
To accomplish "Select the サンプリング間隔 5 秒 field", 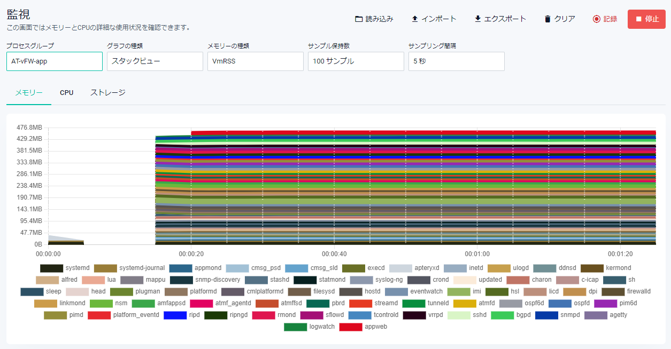I will (457, 61).
